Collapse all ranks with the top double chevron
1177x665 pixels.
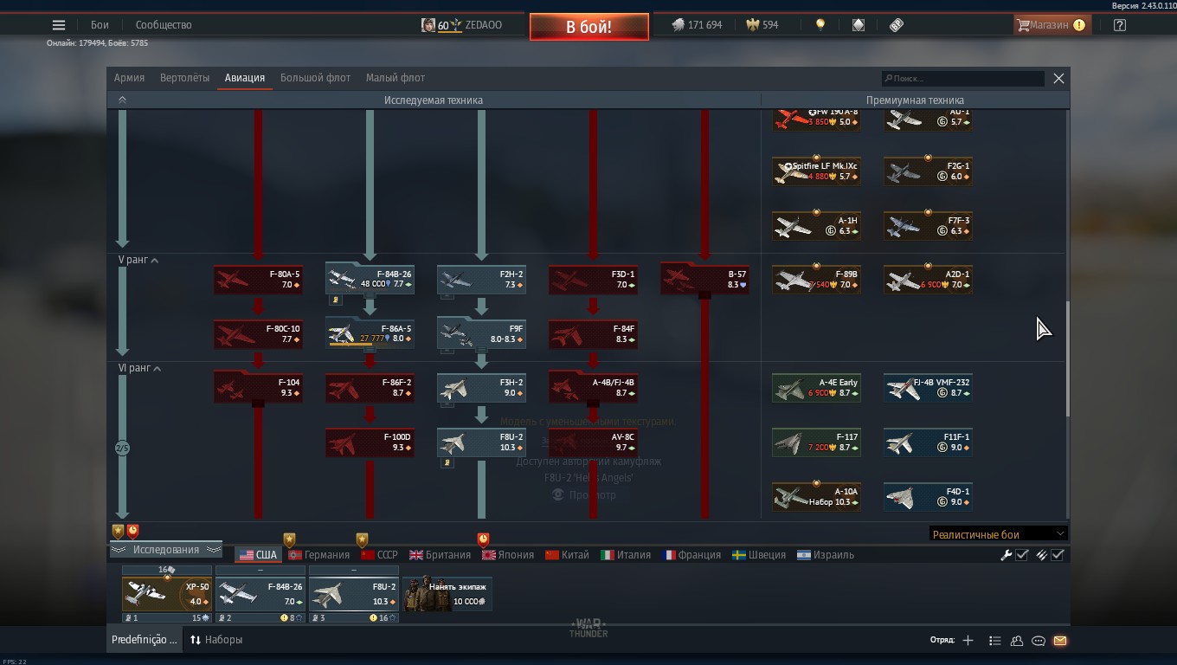click(122, 100)
